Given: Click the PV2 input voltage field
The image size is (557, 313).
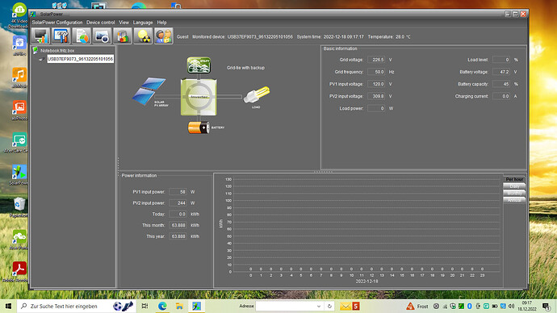Looking at the screenshot, I should [x=376, y=96].
